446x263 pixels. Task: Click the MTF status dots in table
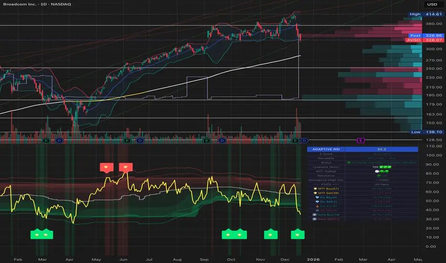coord(382,172)
